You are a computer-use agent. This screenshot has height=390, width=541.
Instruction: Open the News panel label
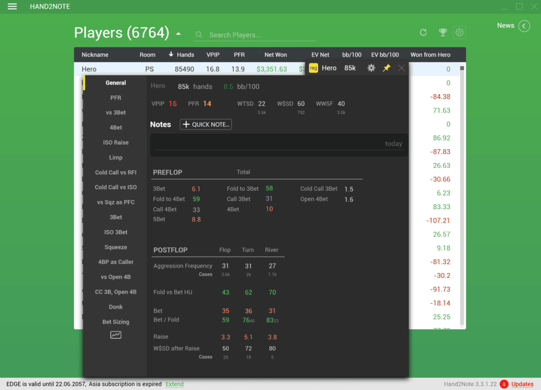pos(506,25)
